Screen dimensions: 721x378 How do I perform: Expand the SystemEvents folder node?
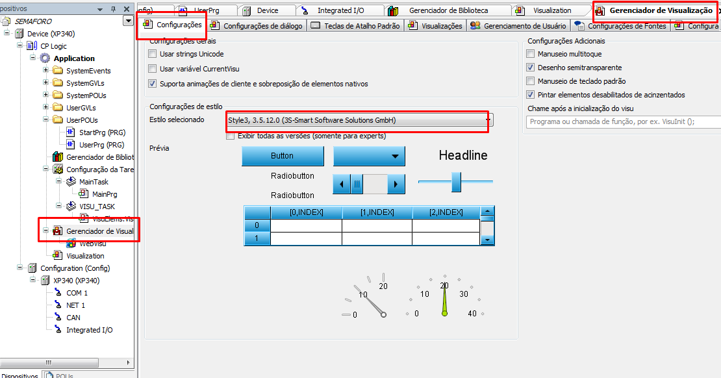click(x=46, y=71)
